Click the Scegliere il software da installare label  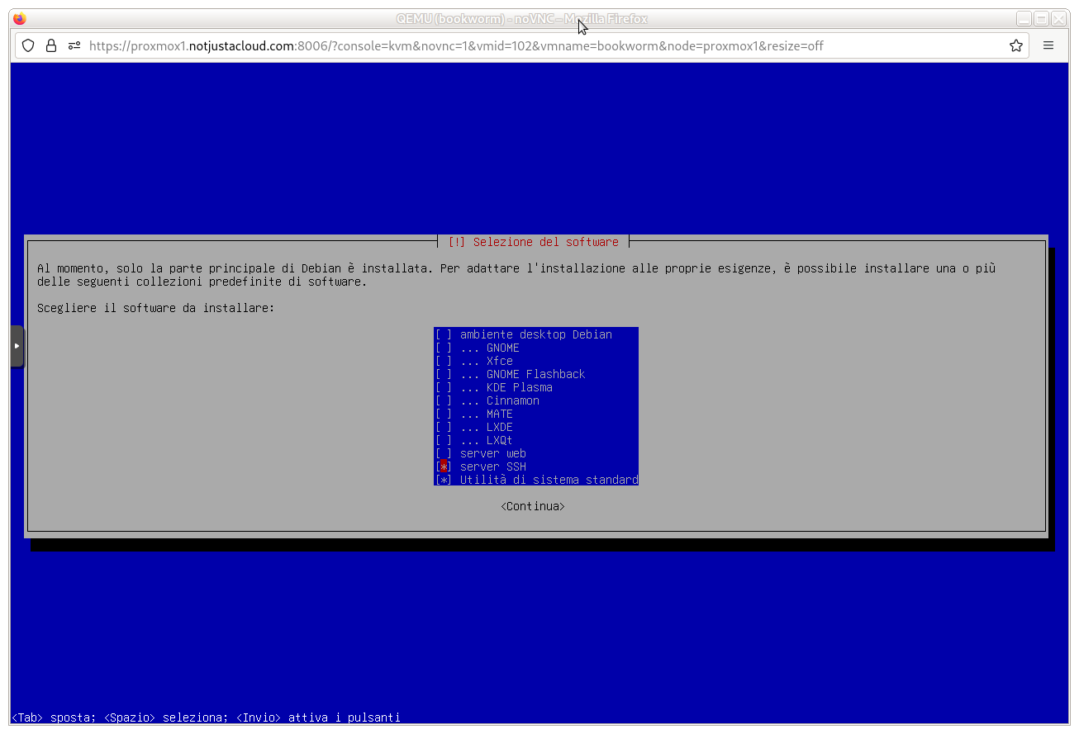155,308
